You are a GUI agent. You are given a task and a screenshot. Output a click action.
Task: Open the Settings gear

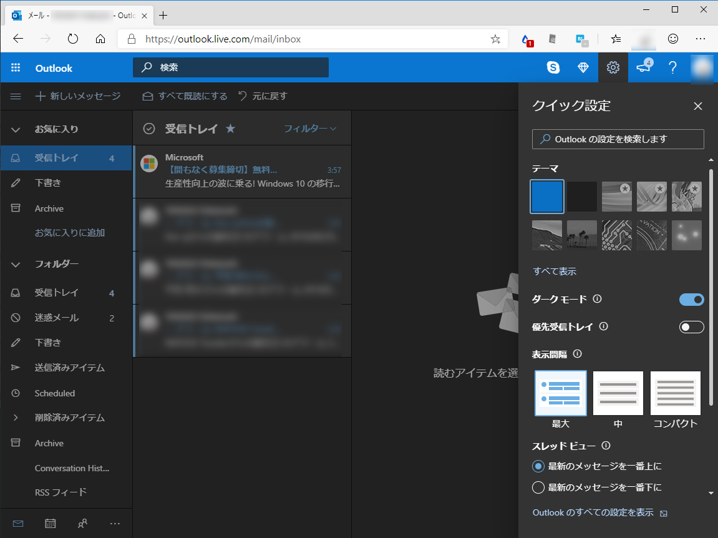point(613,68)
